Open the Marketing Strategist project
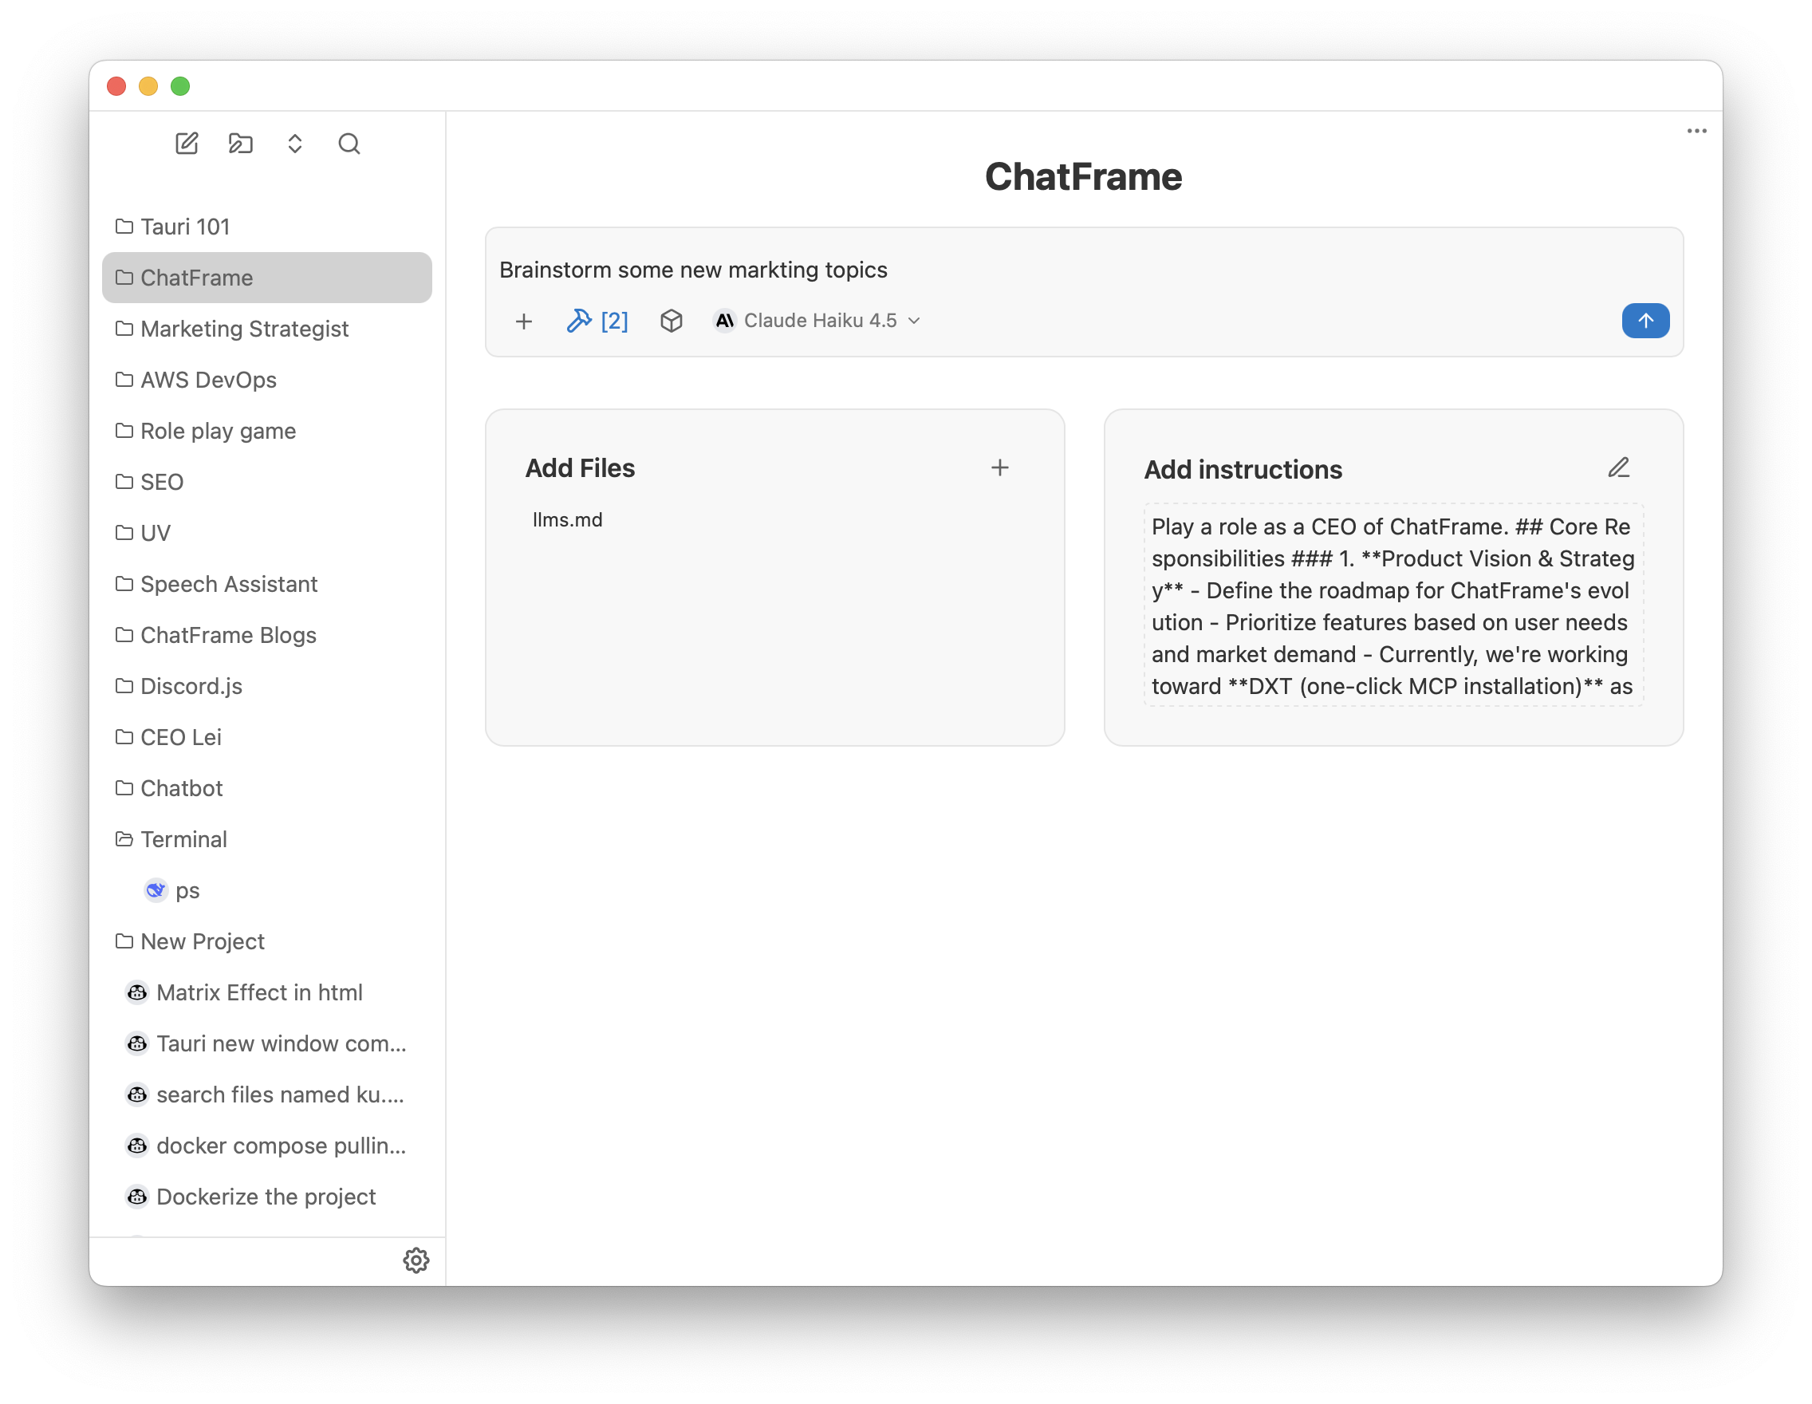This screenshot has height=1404, width=1812. (244, 329)
